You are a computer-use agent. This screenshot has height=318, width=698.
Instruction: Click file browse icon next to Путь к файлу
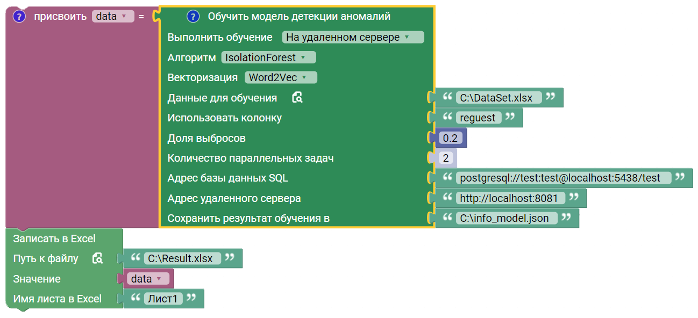(97, 258)
